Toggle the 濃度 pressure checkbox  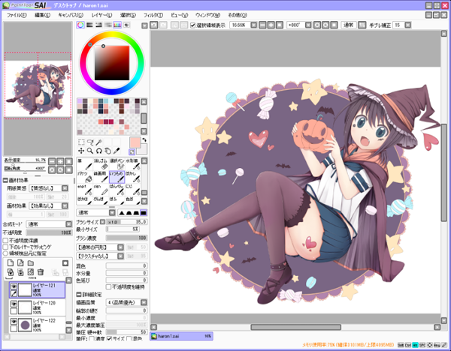click(x=92, y=339)
